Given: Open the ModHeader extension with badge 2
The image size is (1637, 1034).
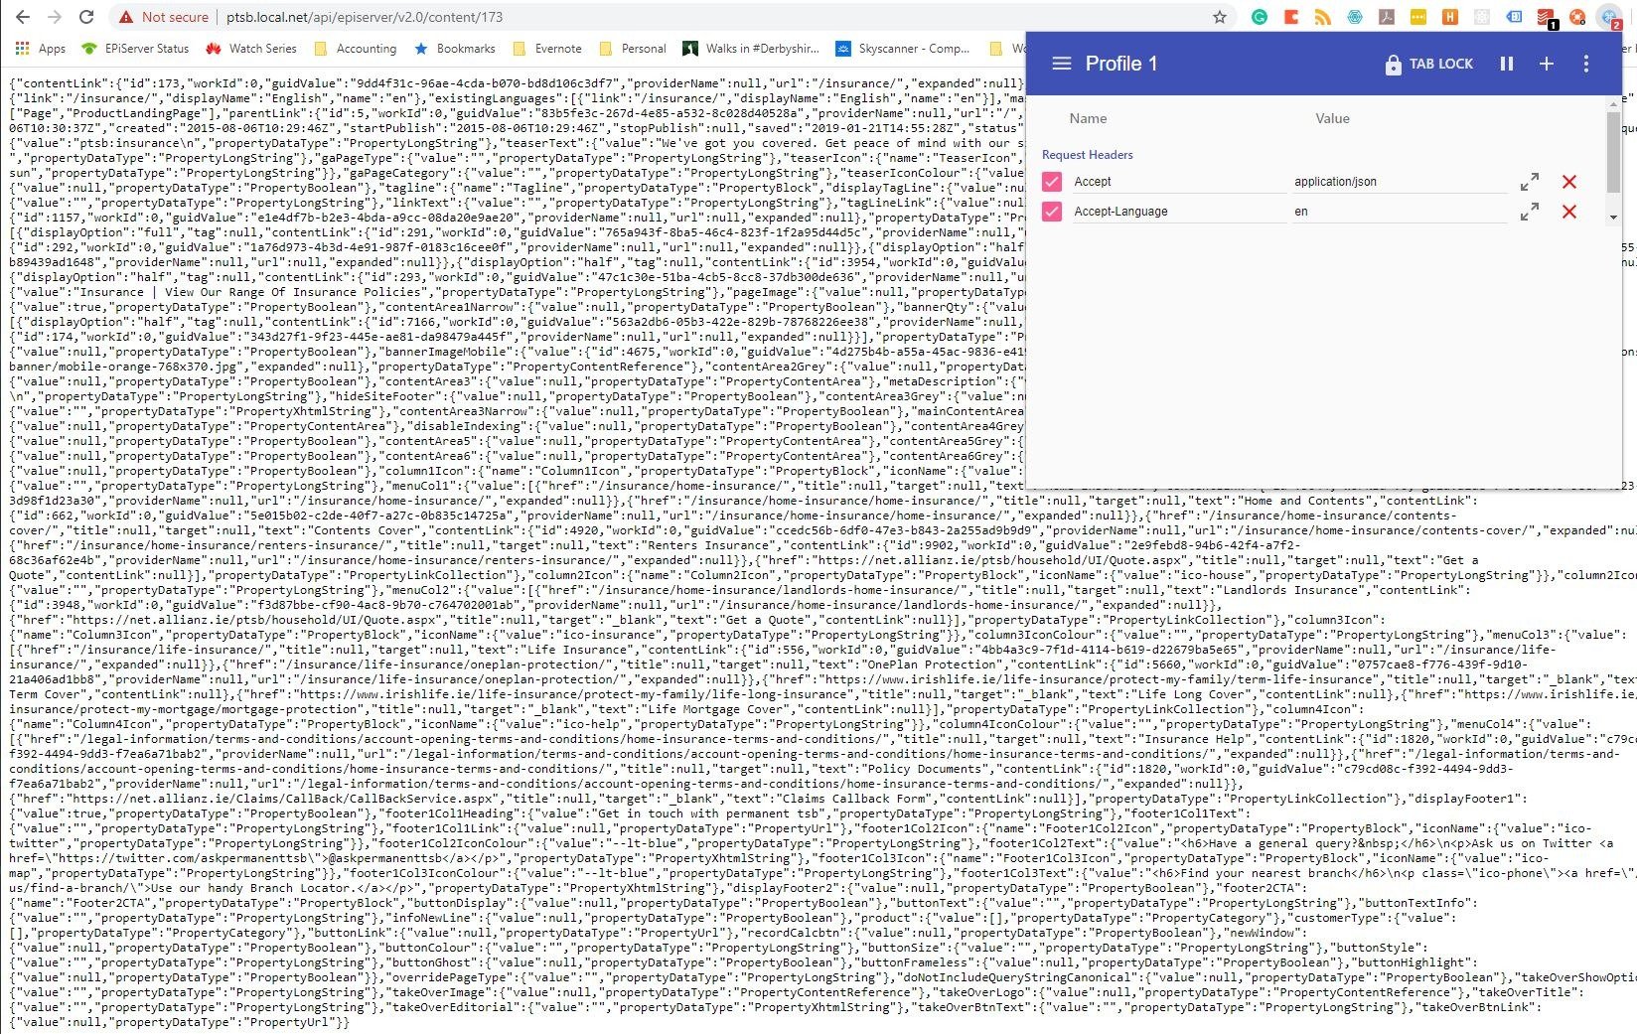Looking at the screenshot, I should coord(1609,17).
